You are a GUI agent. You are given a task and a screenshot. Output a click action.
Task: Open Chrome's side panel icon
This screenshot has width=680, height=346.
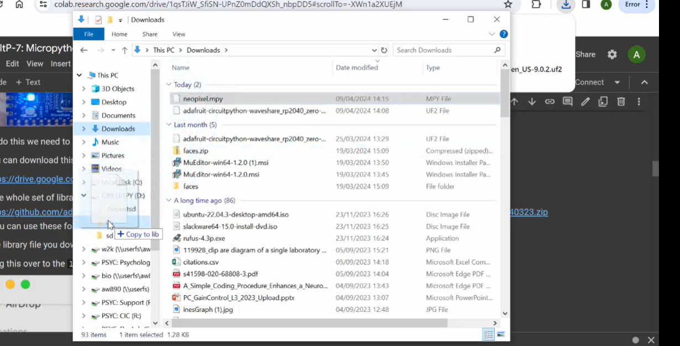coord(586,4)
